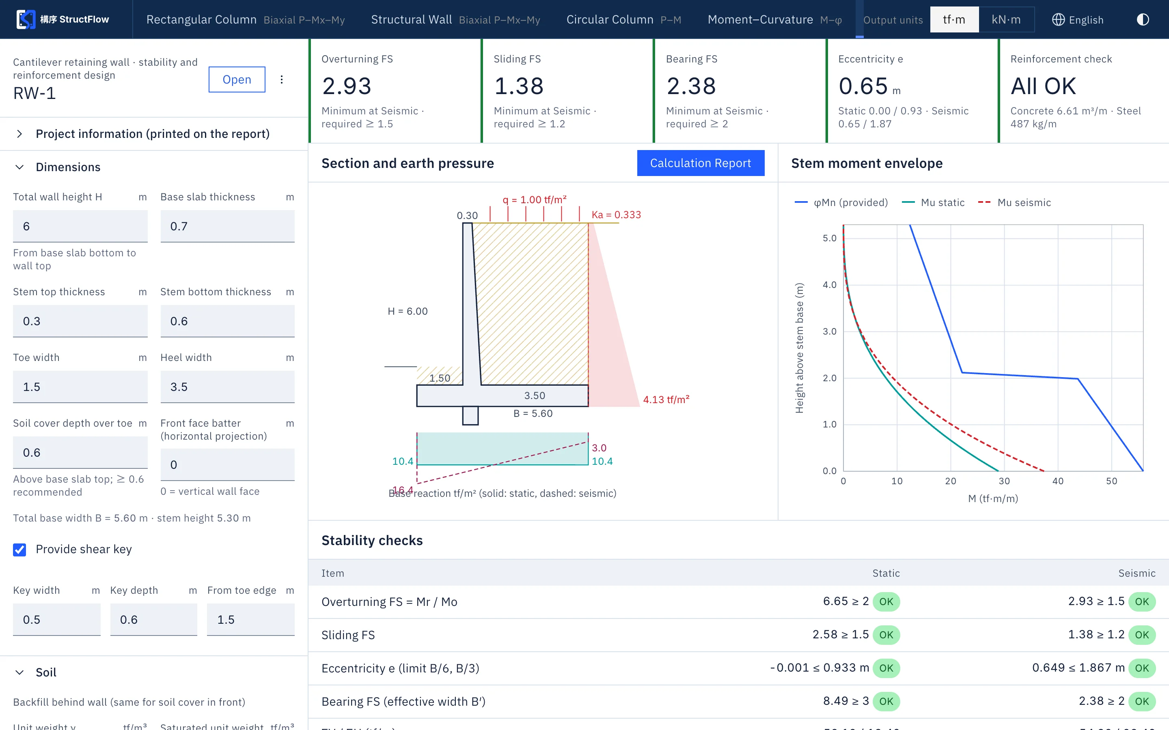The image size is (1169, 730).
Task: Uncheck the Provide shear key checkbox
Action: pyautogui.click(x=19, y=550)
